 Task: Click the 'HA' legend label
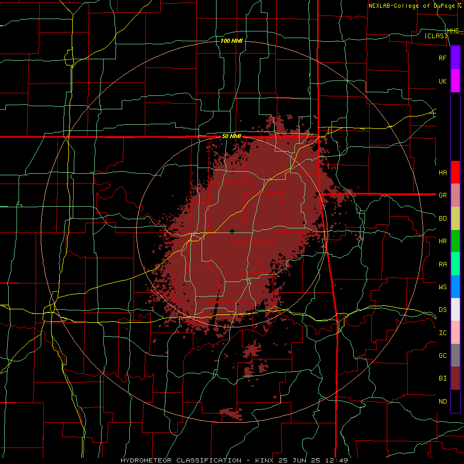tap(442, 172)
